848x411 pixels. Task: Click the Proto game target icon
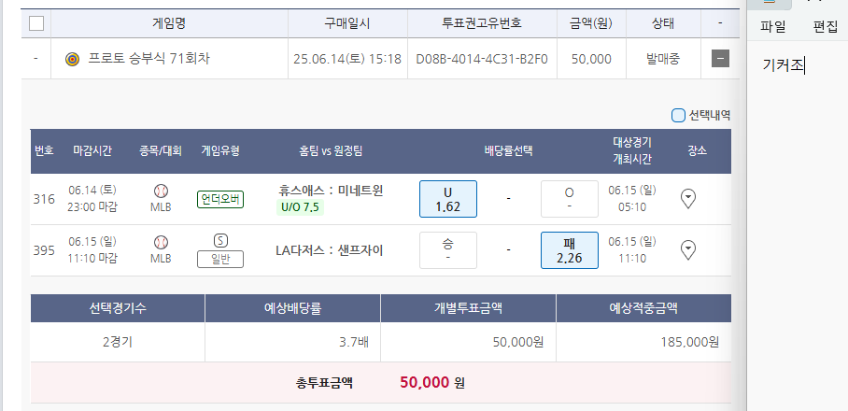(x=72, y=59)
